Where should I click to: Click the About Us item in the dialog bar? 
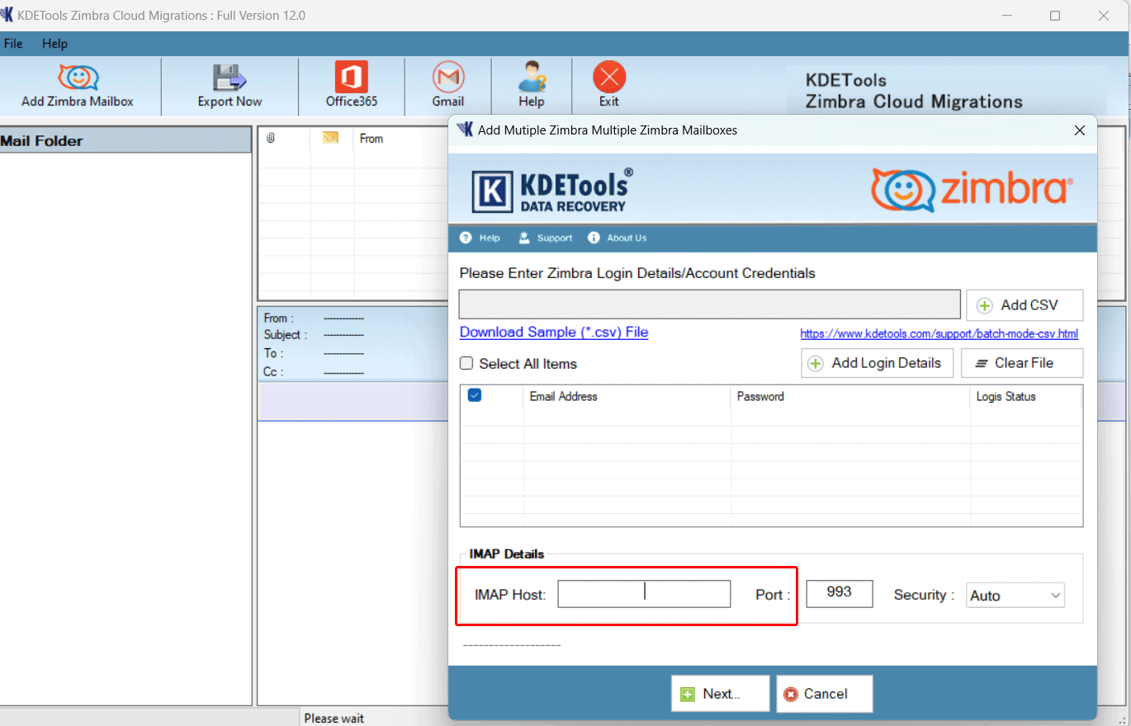[618, 238]
